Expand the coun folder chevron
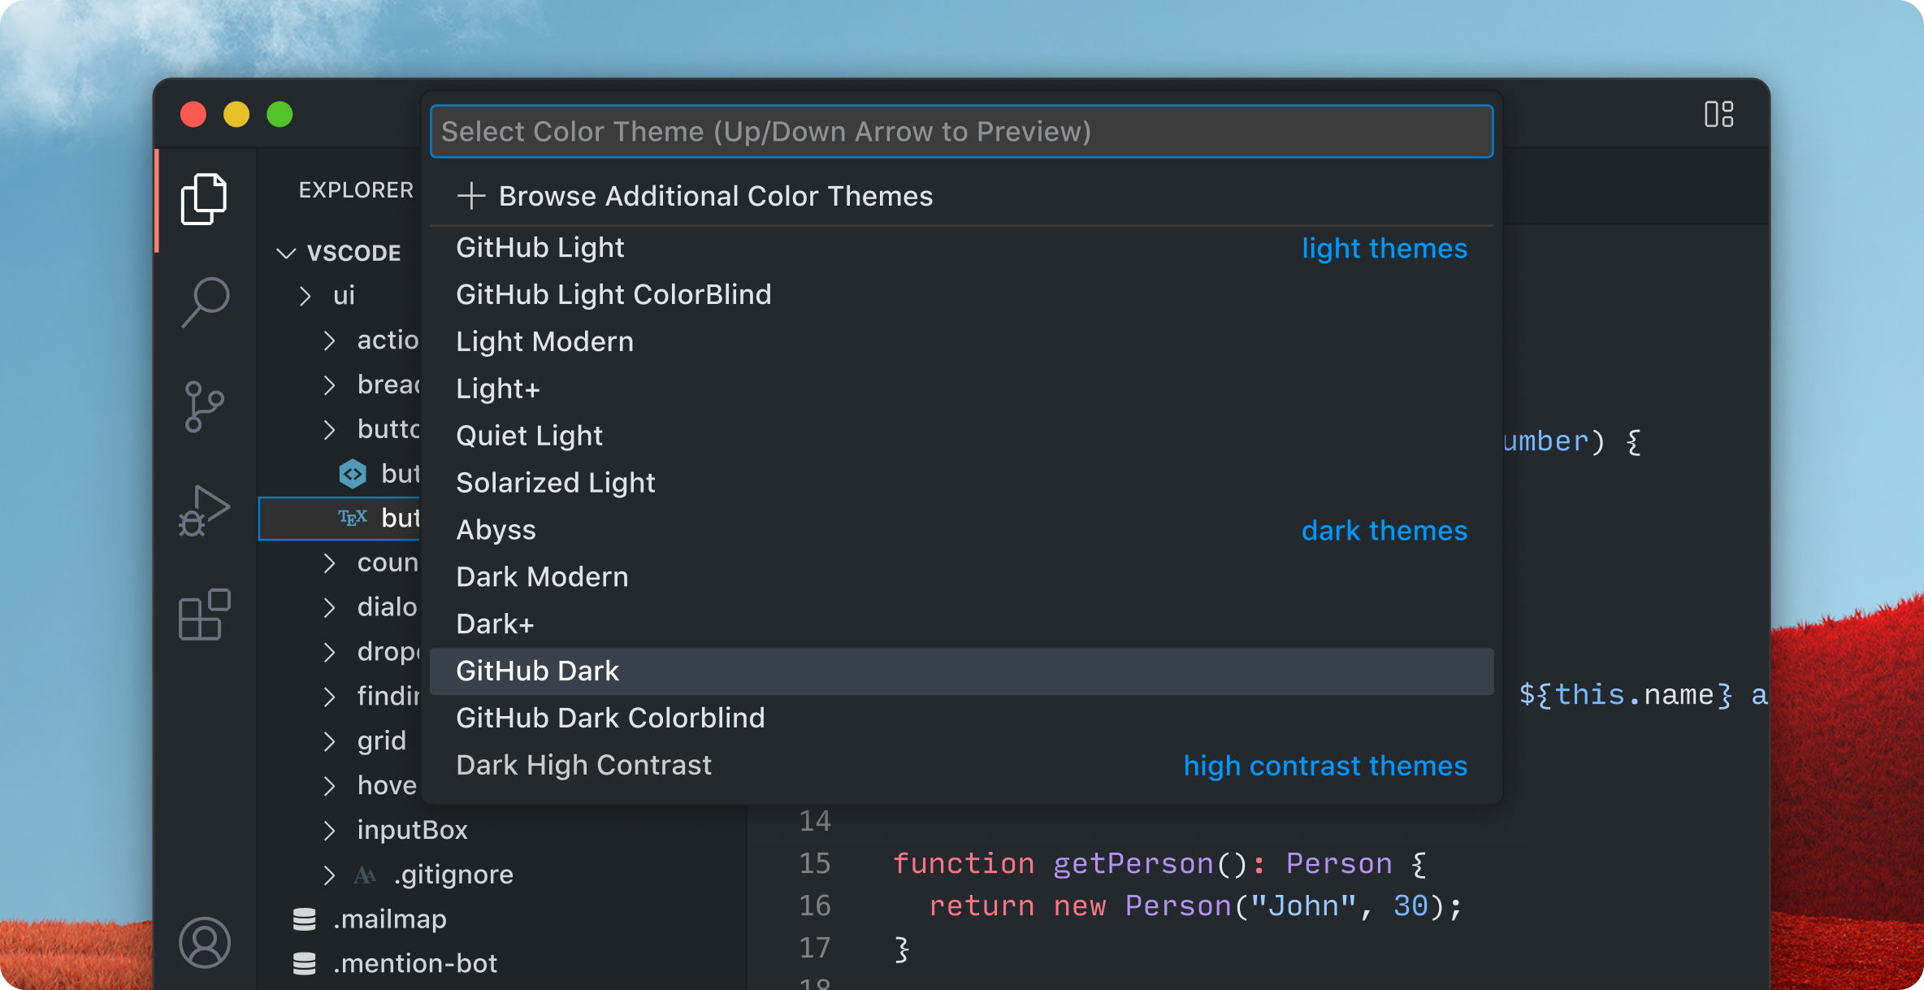Screen dimensions: 1924x990 (x=329, y=562)
